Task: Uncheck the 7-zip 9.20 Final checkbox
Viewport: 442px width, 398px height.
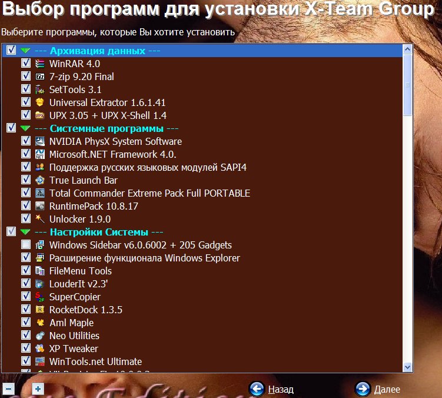Action: (26, 76)
